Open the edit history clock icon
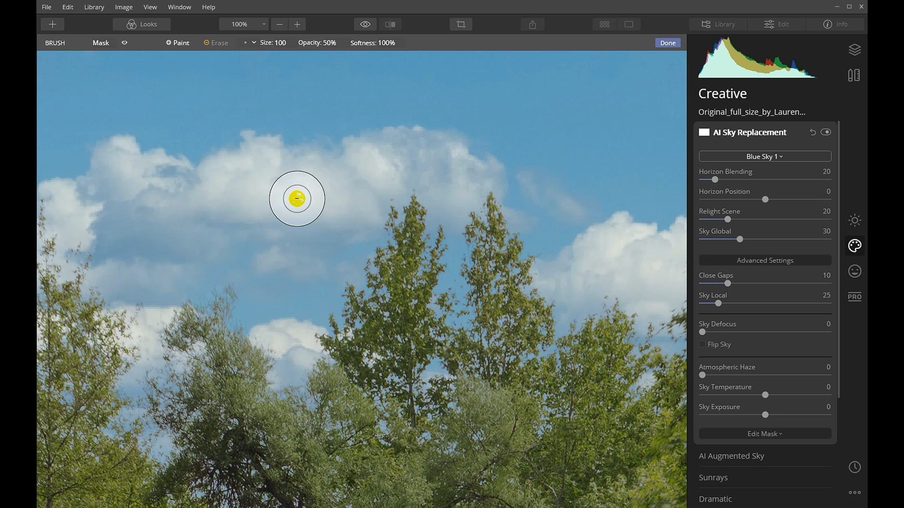This screenshot has height=508, width=904. (x=855, y=467)
